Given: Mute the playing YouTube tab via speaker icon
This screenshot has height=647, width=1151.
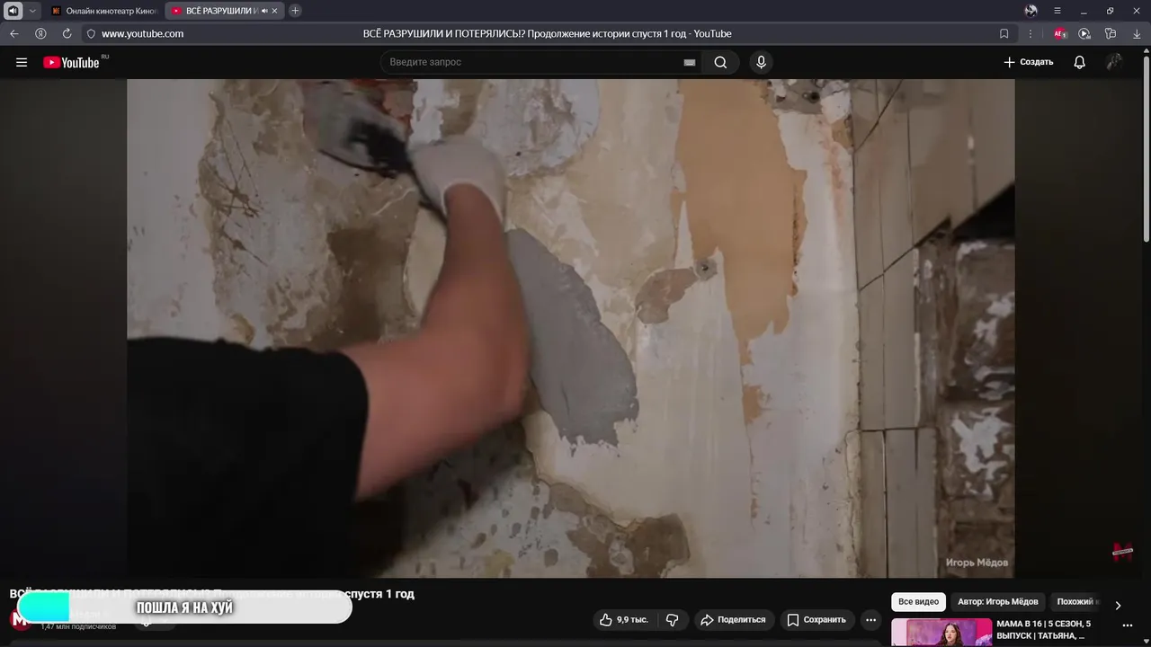Looking at the screenshot, I should [264, 11].
